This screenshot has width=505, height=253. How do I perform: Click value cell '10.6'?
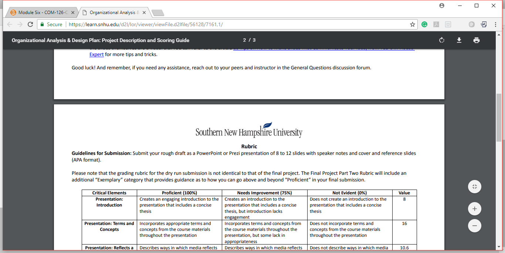tap(404, 248)
